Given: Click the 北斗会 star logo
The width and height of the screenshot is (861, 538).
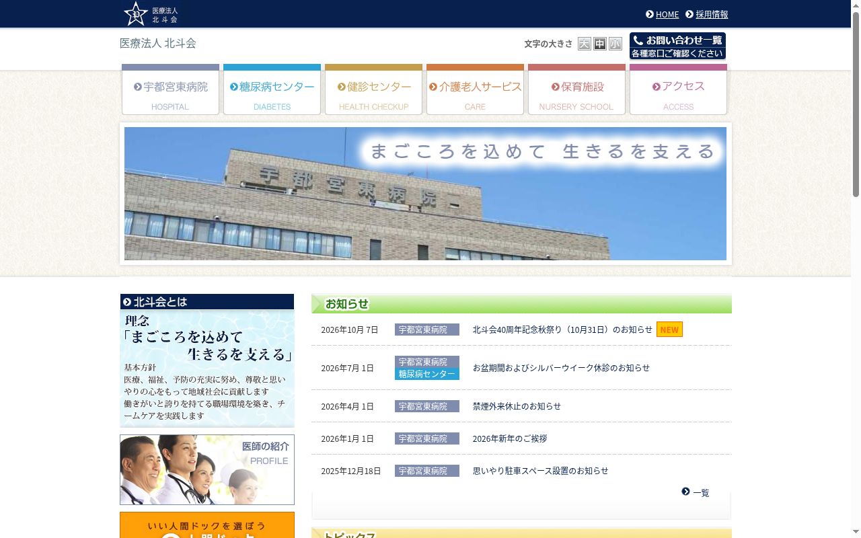Looking at the screenshot, I should coord(152,13).
